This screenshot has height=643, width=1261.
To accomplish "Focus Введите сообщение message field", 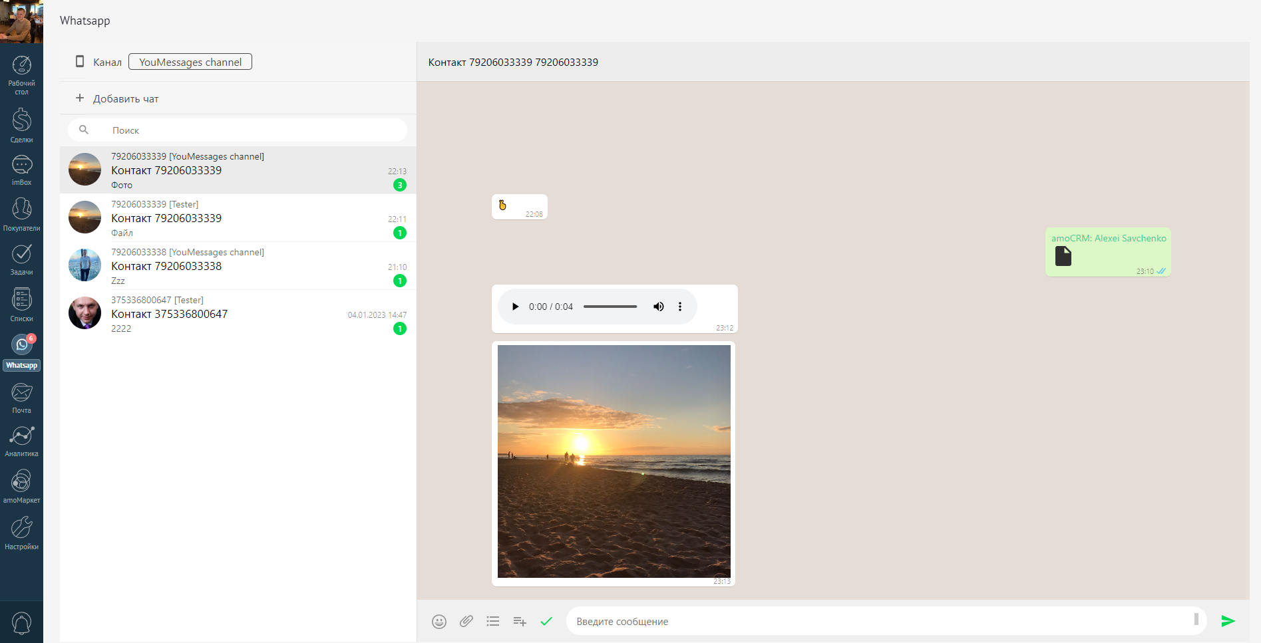I will tap(886, 621).
